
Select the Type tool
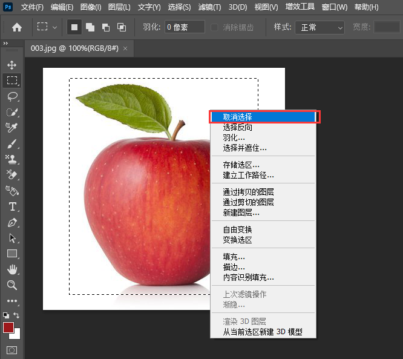tap(12, 206)
